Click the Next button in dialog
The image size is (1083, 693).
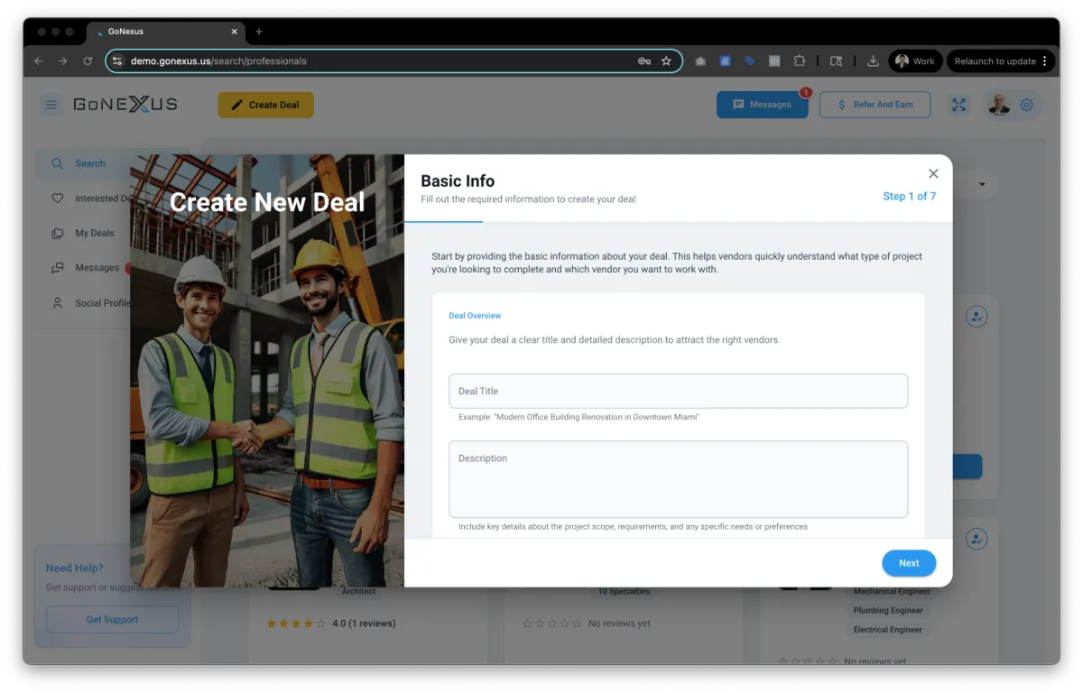(x=909, y=563)
